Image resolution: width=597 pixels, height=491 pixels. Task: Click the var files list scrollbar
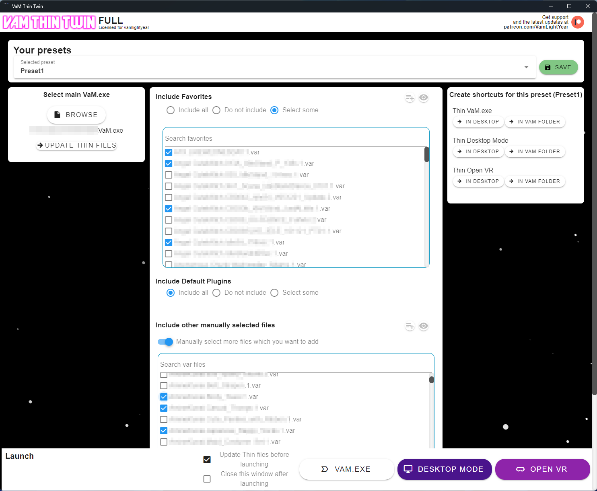click(x=432, y=380)
